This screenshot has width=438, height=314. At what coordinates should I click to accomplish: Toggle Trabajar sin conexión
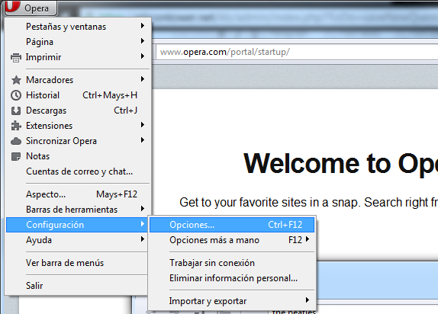[232, 263]
